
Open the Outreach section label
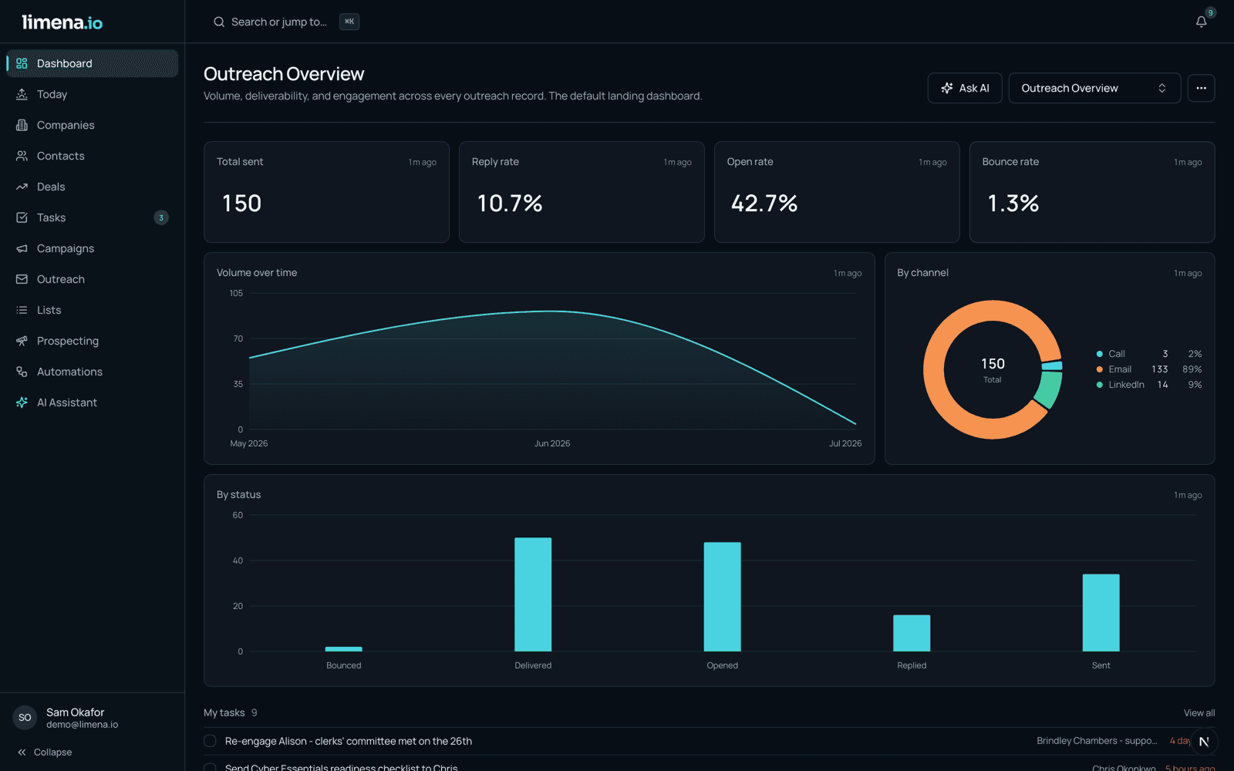click(x=61, y=279)
